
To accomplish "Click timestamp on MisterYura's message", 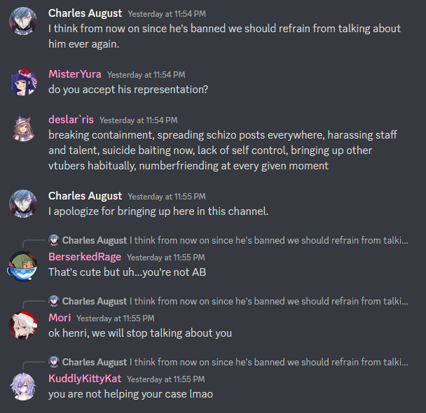I will click(146, 75).
